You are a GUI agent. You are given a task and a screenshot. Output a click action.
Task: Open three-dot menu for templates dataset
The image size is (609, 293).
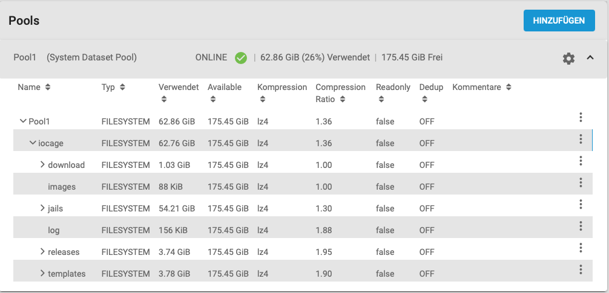(581, 269)
